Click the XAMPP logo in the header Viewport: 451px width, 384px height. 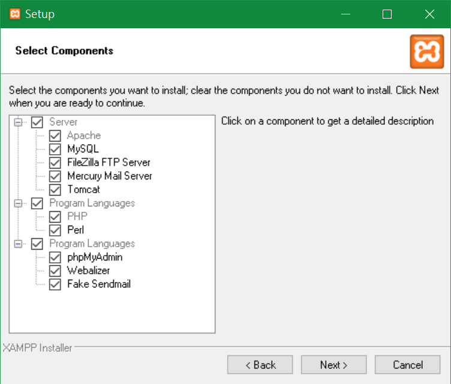point(427,52)
